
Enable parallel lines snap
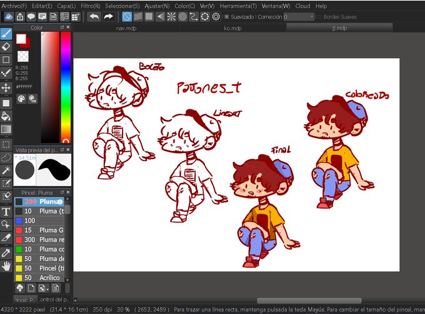coord(138,17)
